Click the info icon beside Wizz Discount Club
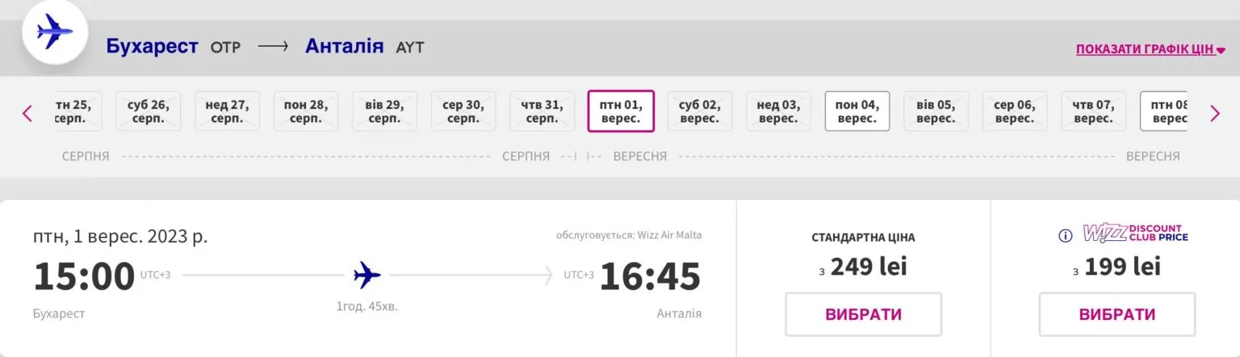Image resolution: width=1240 pixels, height=357 pixels. (1065, 236)
